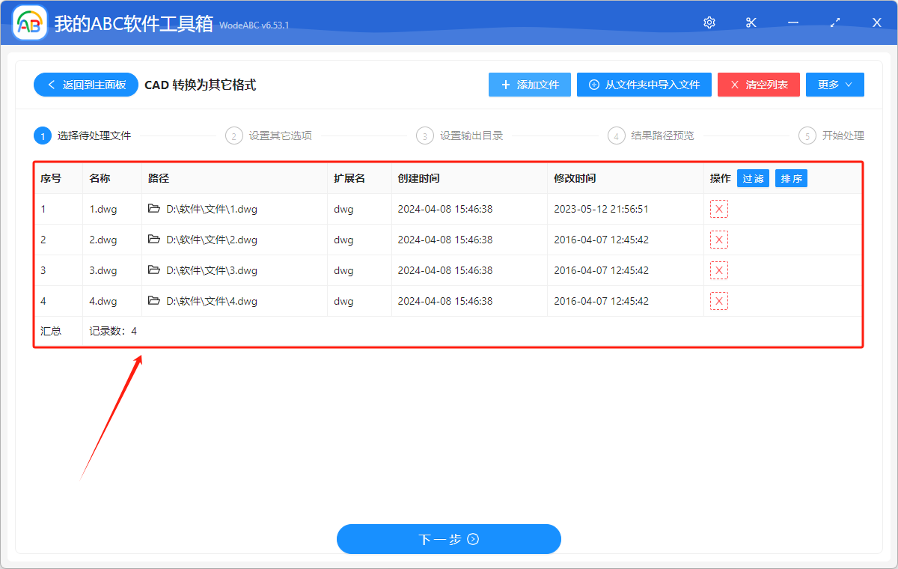Viewport: 898px width, 569px height.
Task: Return to main panel via 返回到主面板
Action: pyautogui.click(x=85, y=85)
